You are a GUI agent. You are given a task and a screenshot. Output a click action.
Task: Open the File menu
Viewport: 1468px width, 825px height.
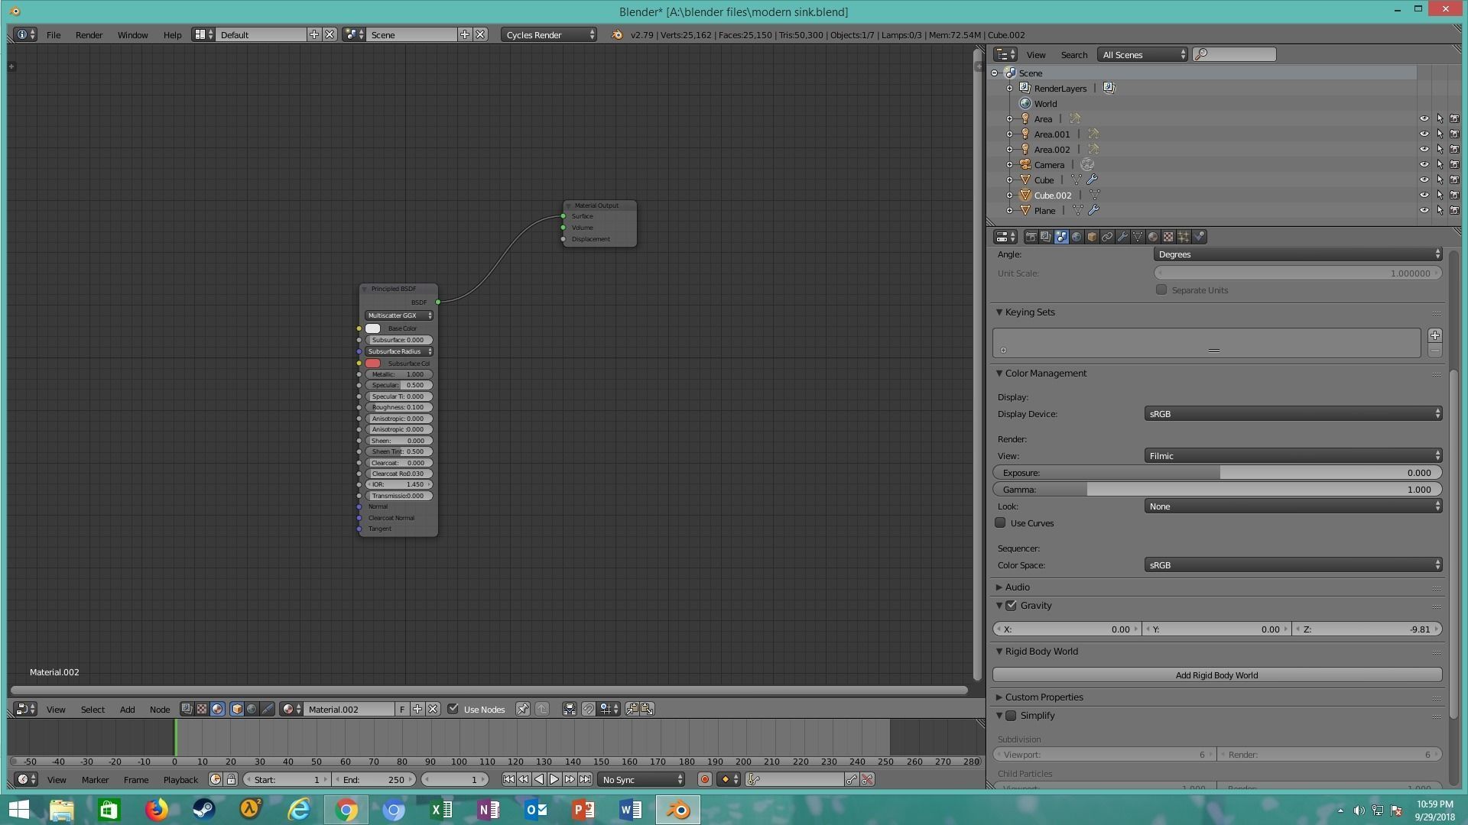click(54, 35)
